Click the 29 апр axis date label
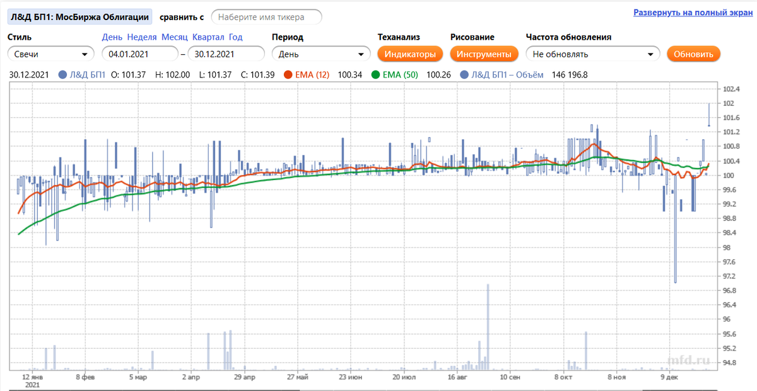The image size is (757, 391). [x=244, y=377]
